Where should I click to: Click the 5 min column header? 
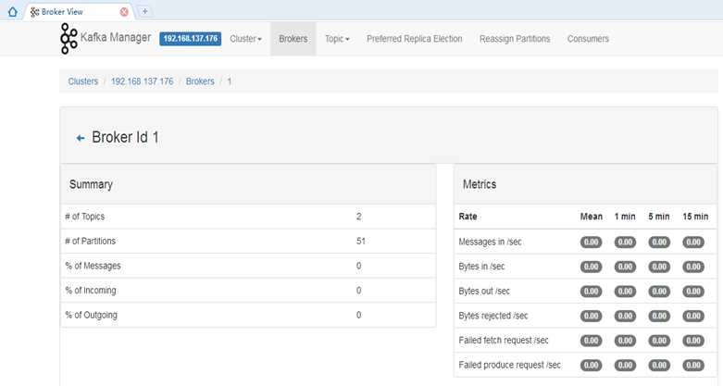pyautogui.click(x=659, y=217)
